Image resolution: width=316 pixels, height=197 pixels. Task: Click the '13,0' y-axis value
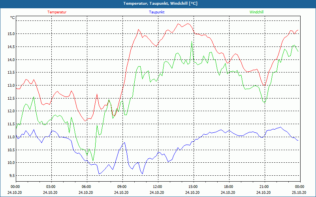coord(11,85)
